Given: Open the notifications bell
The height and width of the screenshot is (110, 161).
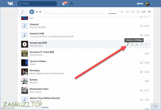Looking at the screenshot, I should pos(64,4).
